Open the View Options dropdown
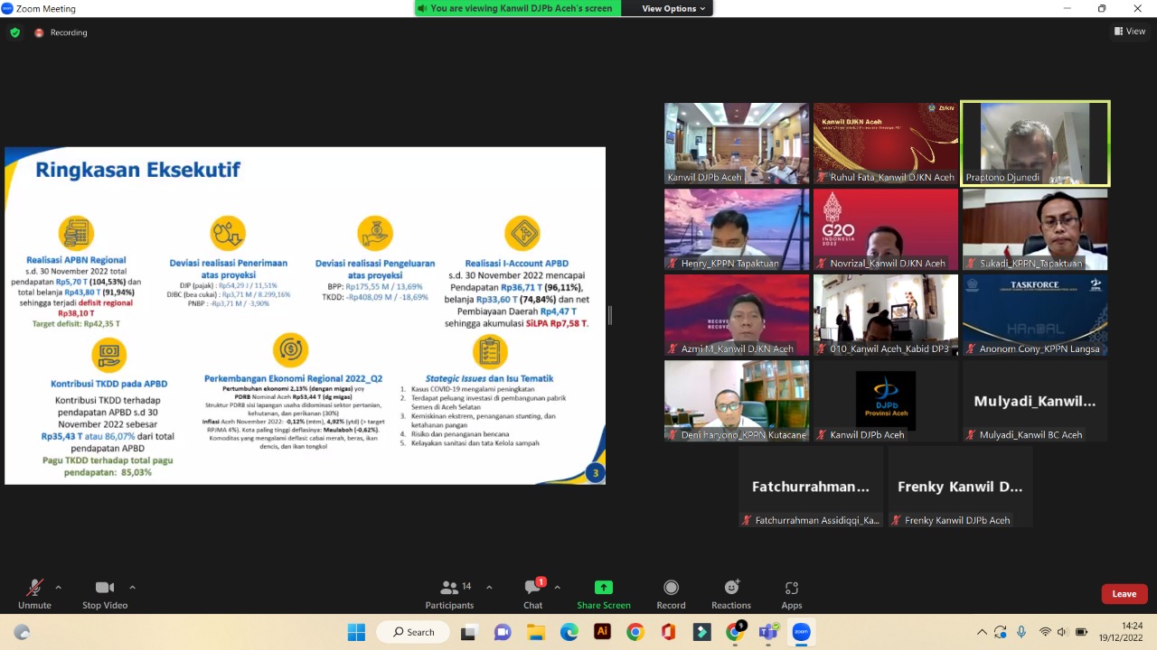Screen dimensions: 1157x650 point(673,8)
